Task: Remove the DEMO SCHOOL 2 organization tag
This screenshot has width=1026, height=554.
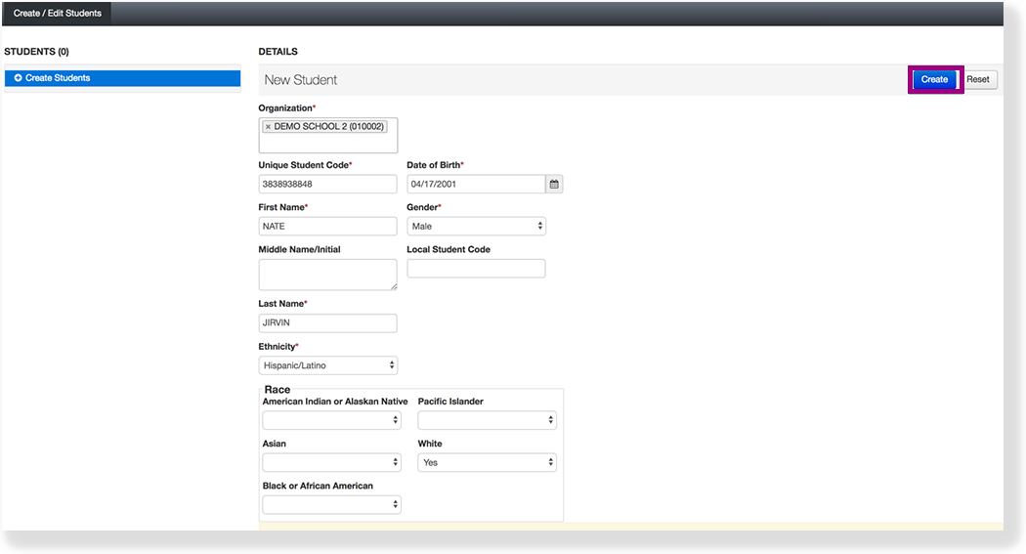Action: pyautogui.click(x=269, y=127)
